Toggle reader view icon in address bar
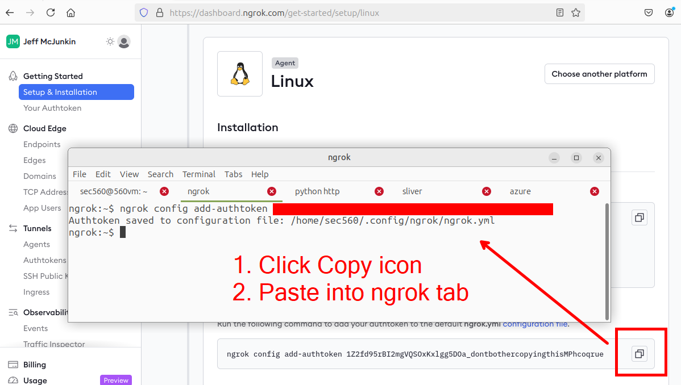 (x=560, y=12)
